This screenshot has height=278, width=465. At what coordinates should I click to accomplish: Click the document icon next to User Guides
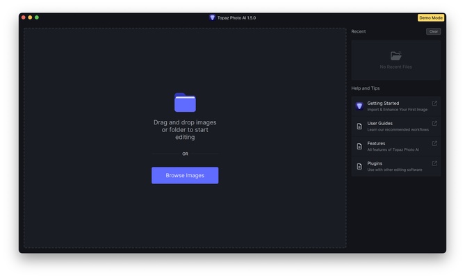[359, 126]
